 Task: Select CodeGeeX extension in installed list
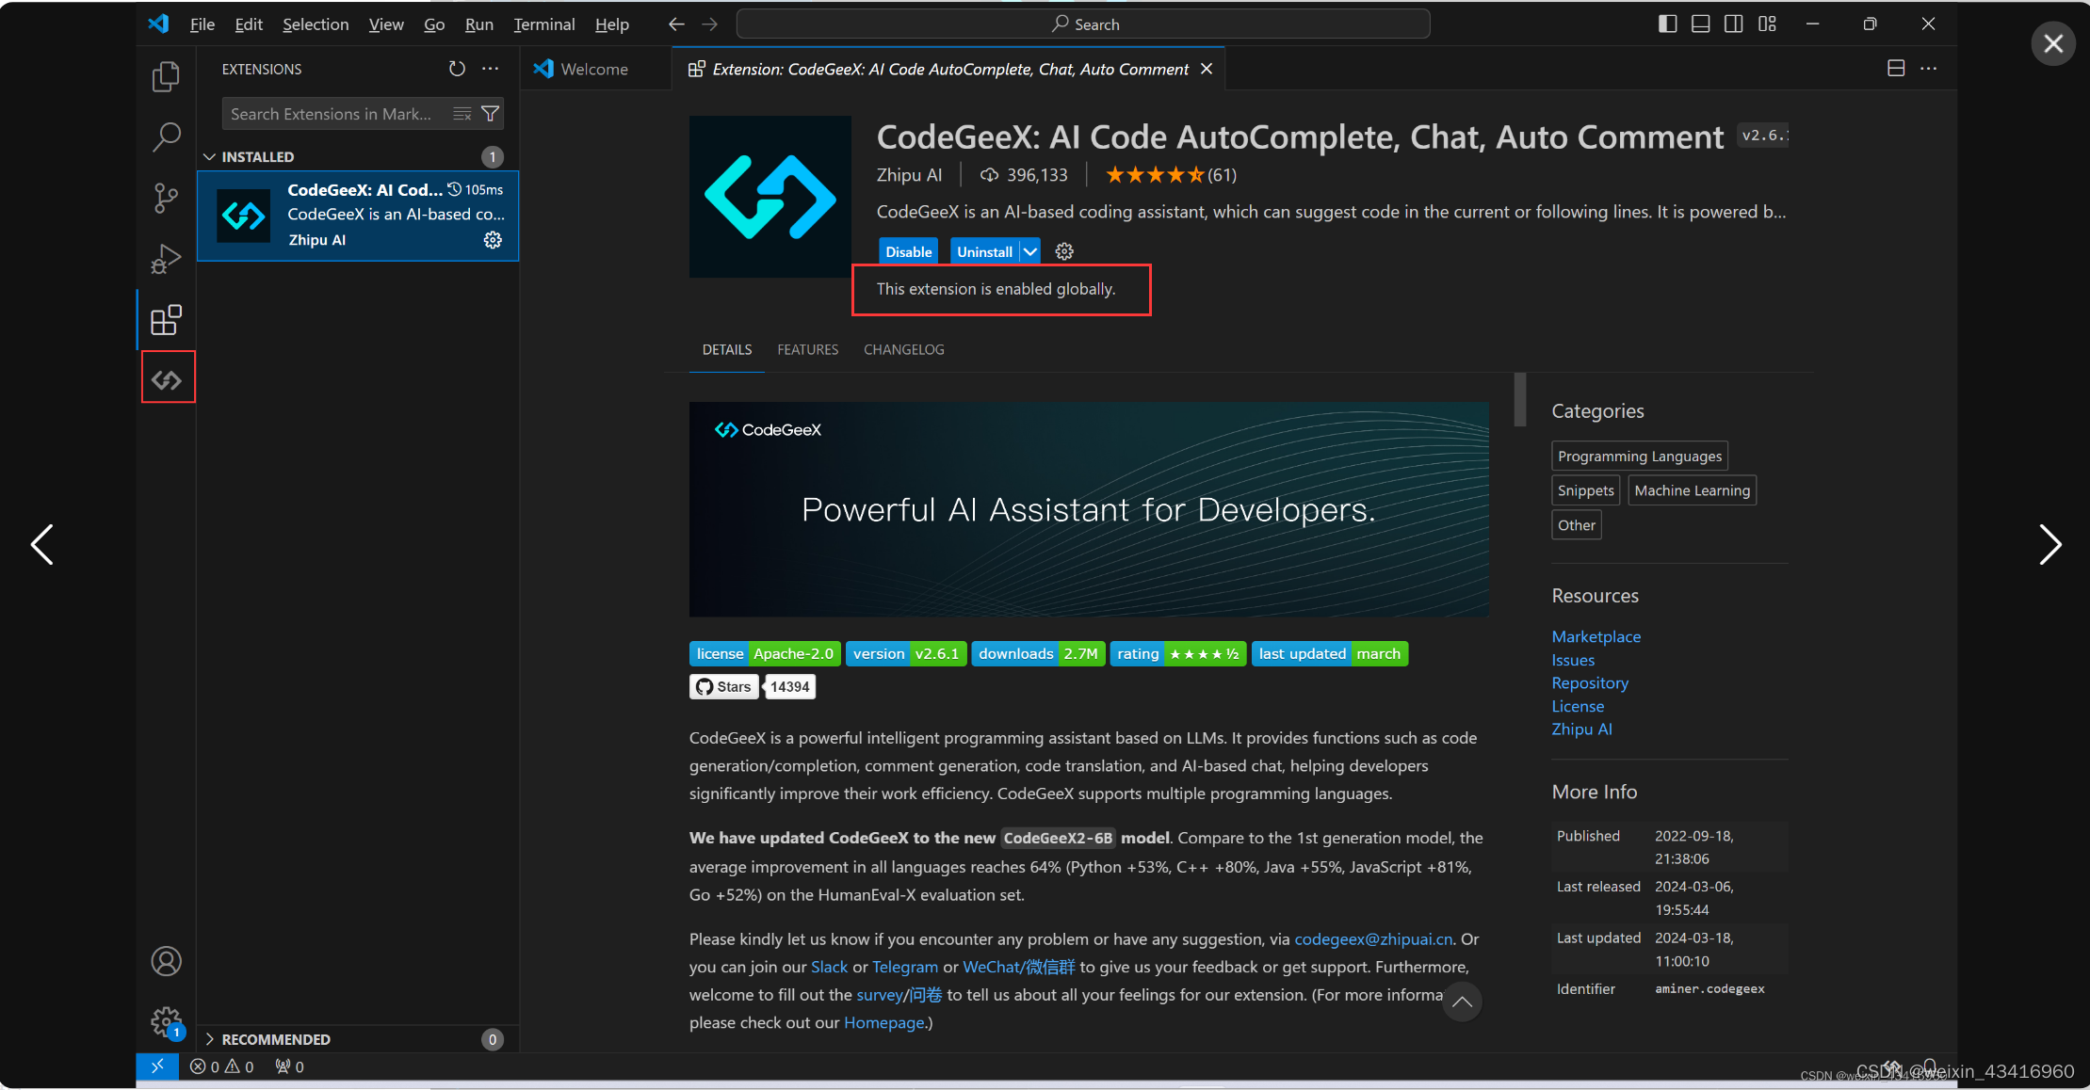click(x=358, y=216)
